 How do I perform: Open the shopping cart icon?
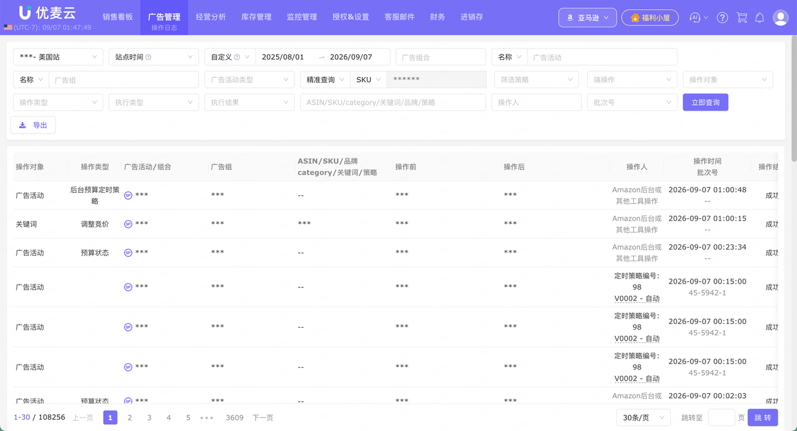tap(742, 18)
